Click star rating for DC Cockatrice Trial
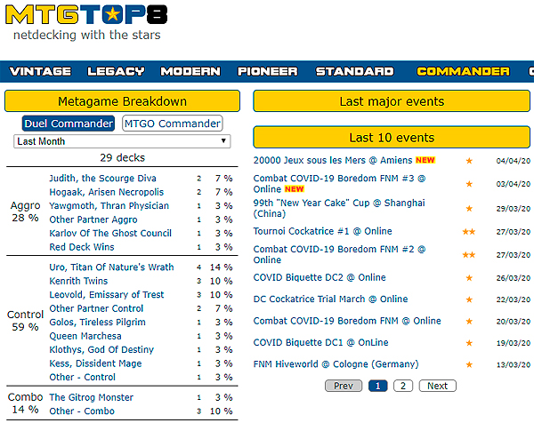The height and width of the screenshot is (423, 534). [469, 299]
